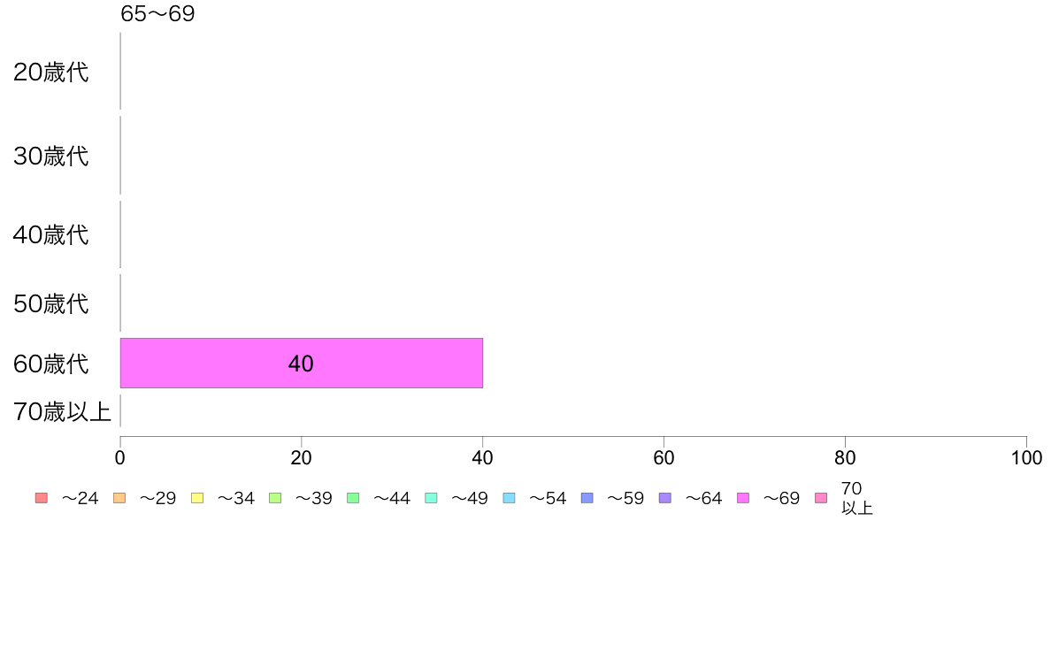This screenshot has height=651, width=1051.
Task: Click the red ～24 legend swatch
Action: coord(42,498)
